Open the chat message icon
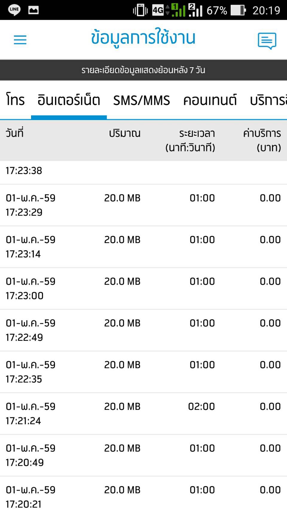 click(267, 41)
